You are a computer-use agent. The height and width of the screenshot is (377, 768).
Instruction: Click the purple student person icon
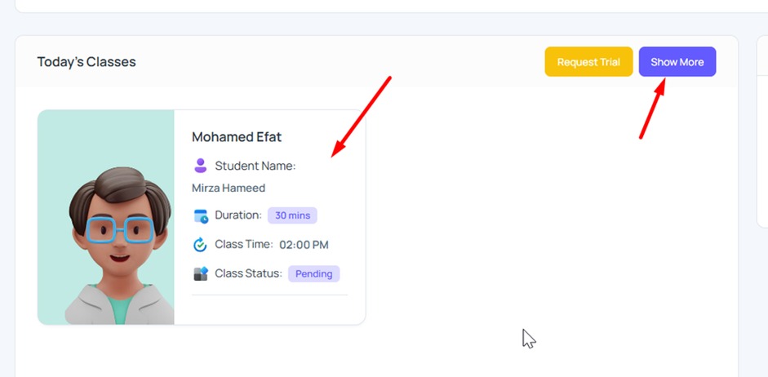click(x=200, y=166)
